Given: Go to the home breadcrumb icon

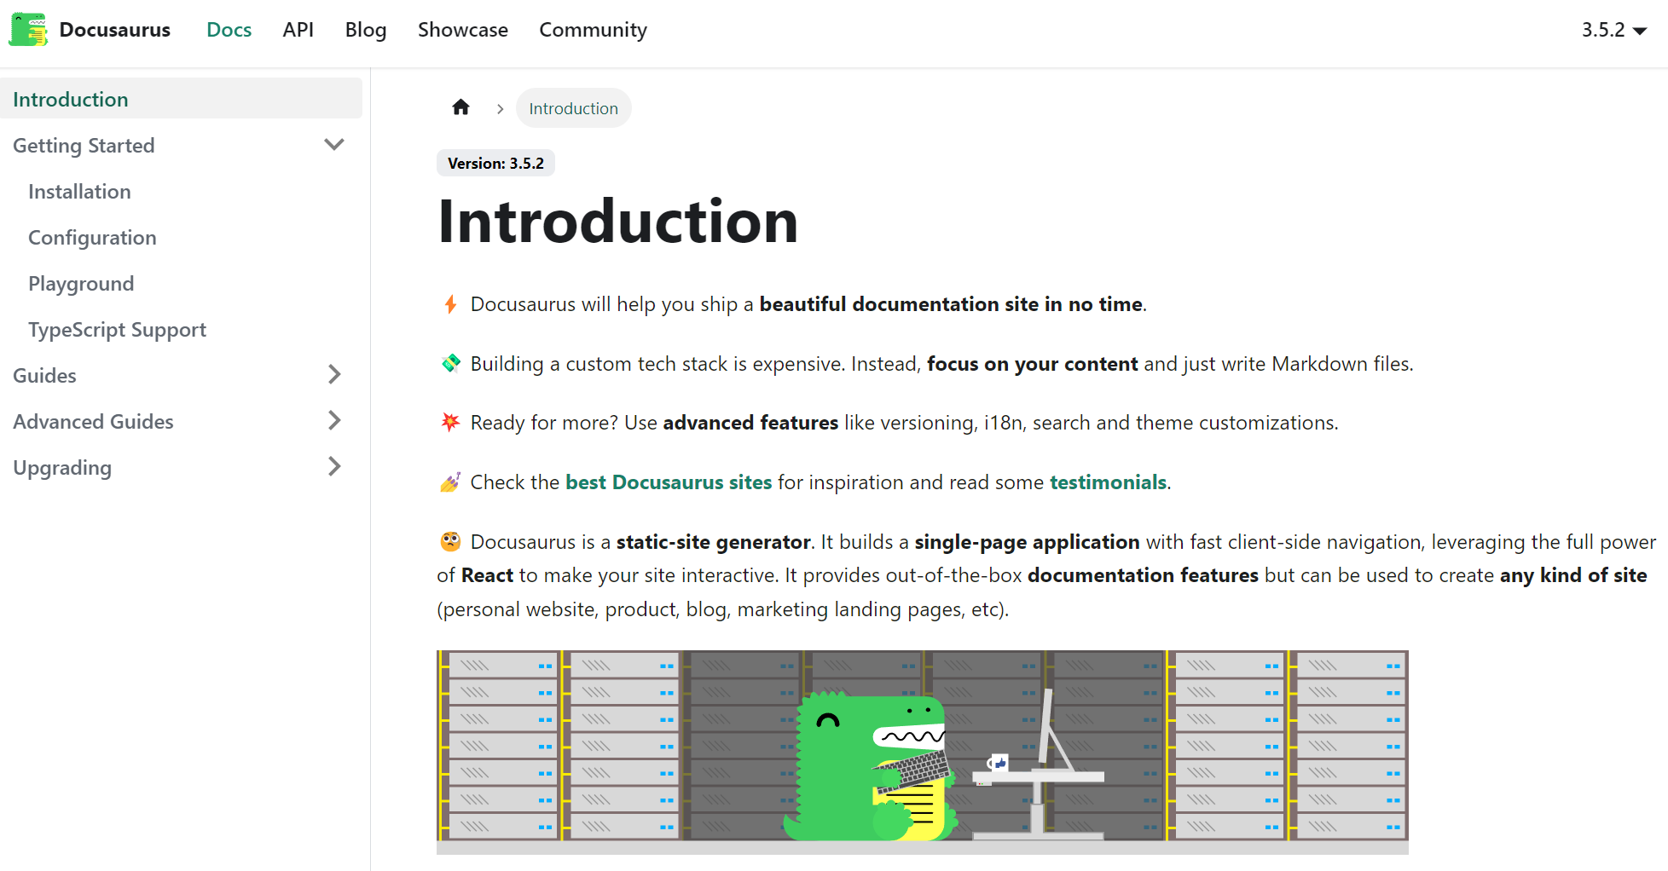Looking at the screenshot, I should tap(460, 107).
